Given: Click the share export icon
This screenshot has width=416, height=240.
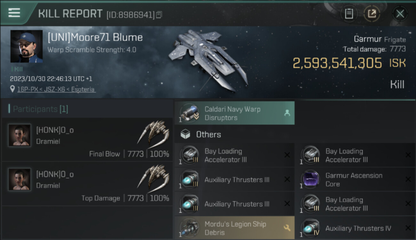Looking at the screenshot, I should pos(372,14).
